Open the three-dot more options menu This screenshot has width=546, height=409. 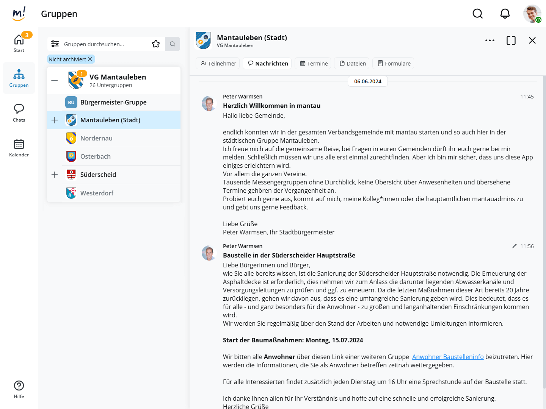point(490,41)
